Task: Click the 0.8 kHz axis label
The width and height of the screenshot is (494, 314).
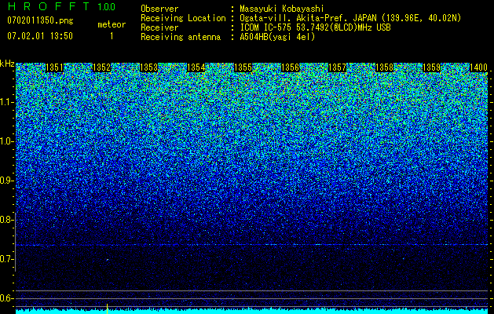Action: 7,220
